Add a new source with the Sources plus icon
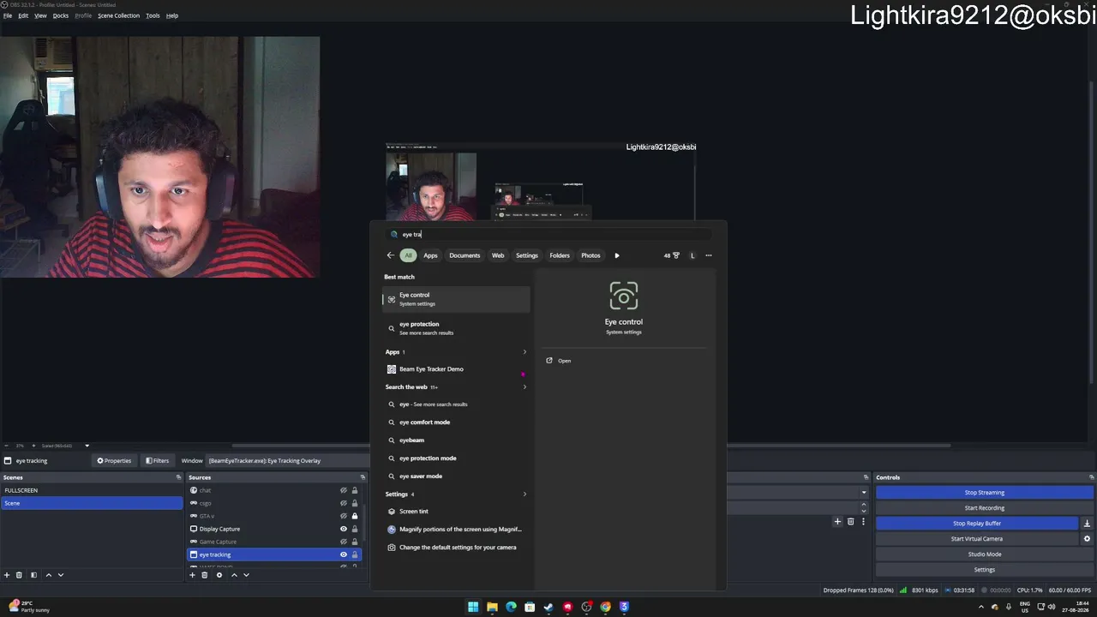Screen dimensions: 1097x617 192,575
